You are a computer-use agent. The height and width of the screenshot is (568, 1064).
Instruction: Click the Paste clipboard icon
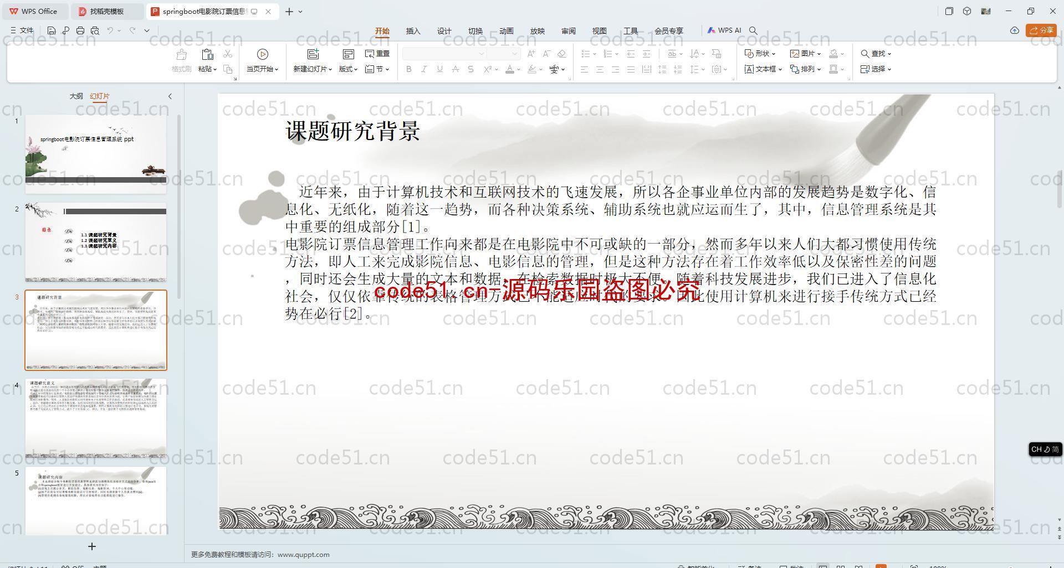207,54
